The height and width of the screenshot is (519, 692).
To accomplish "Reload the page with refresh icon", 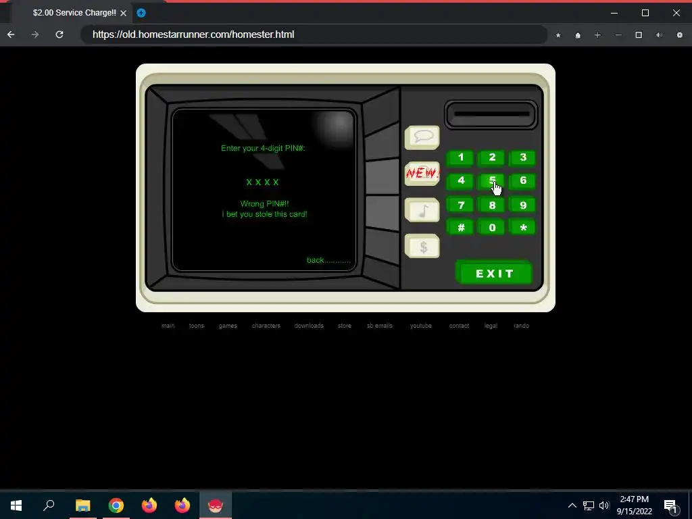I will pyautogui.click(x=59, y=34).
